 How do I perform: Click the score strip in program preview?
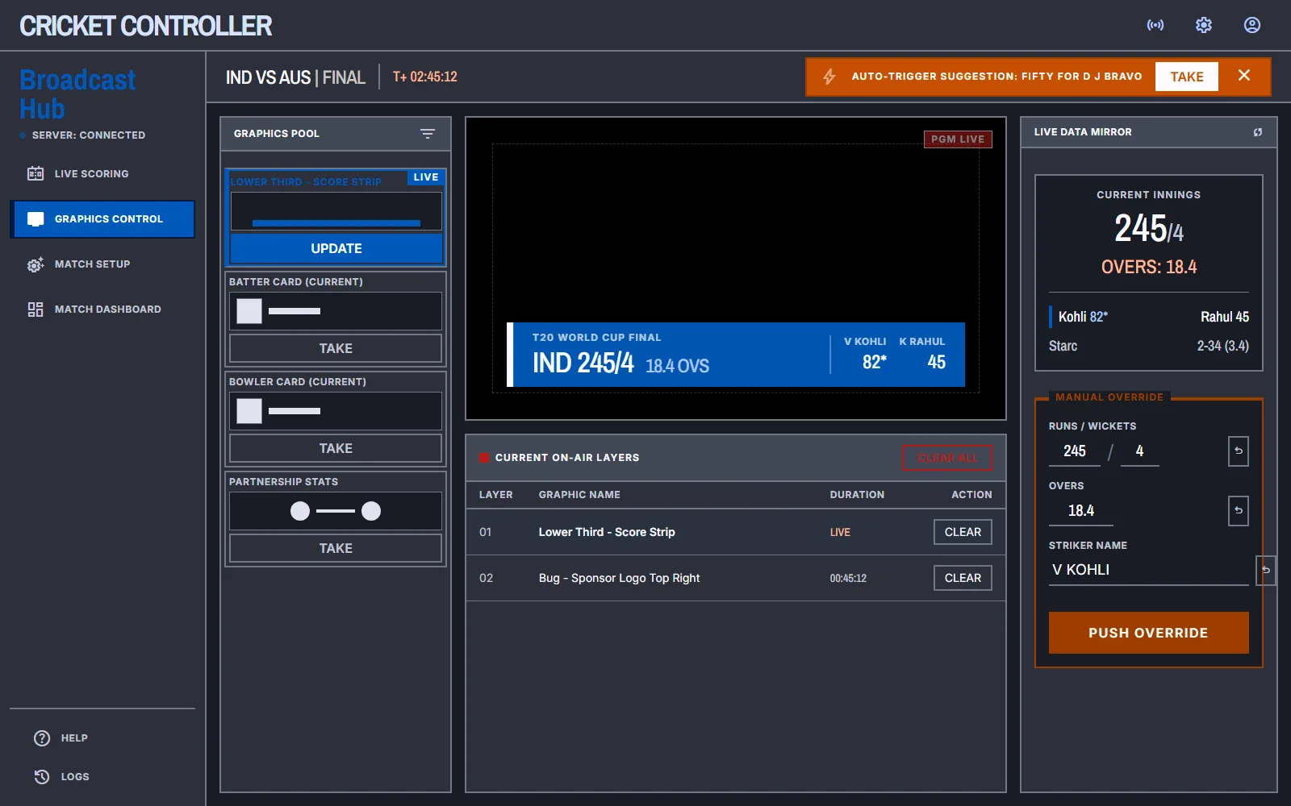(736, 355)
